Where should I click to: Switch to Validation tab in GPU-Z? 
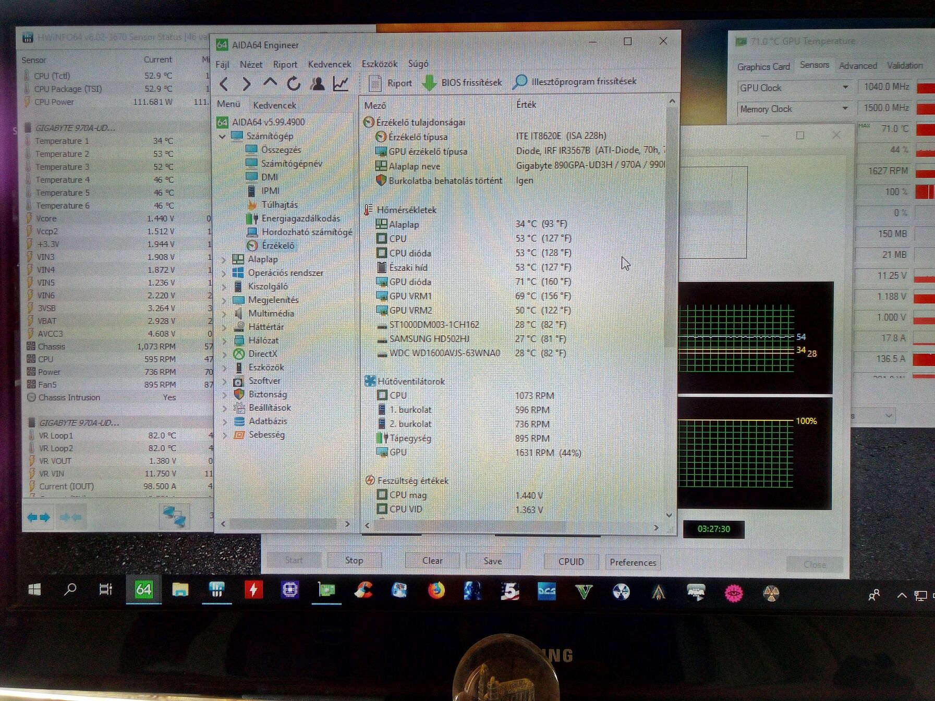pos(905,65)
